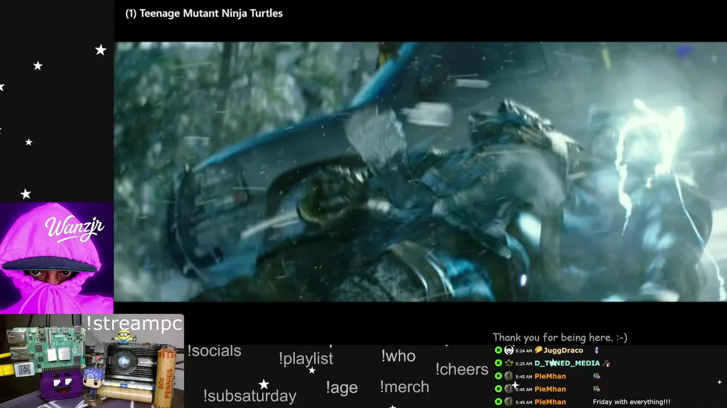This screenshot has height=408, width=727.
Task: Click the Teenage Mutant Ninja Turtles video
Action: [420, 172]
